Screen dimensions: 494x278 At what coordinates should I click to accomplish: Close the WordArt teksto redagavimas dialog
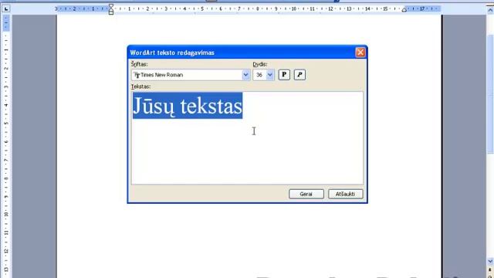coord(360,53)
